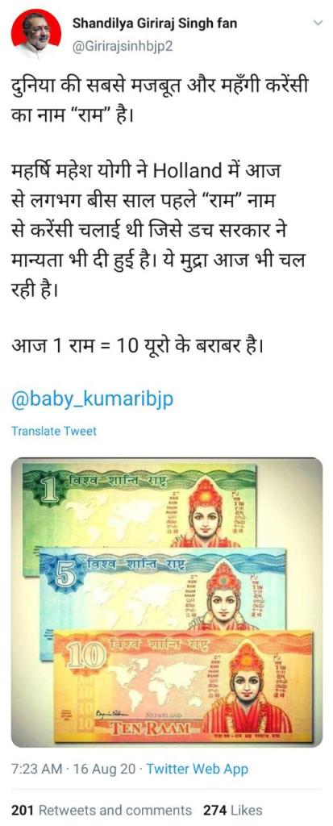Click the blue 5 Raam note
The image size is (333, 826).
point(164,589)
